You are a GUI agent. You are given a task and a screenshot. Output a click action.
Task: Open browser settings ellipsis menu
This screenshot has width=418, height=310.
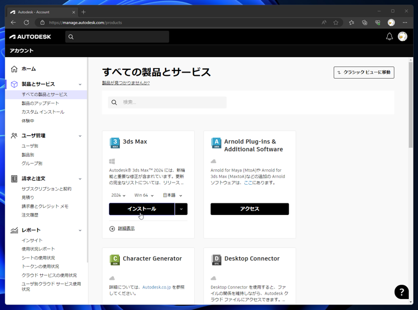405,23
